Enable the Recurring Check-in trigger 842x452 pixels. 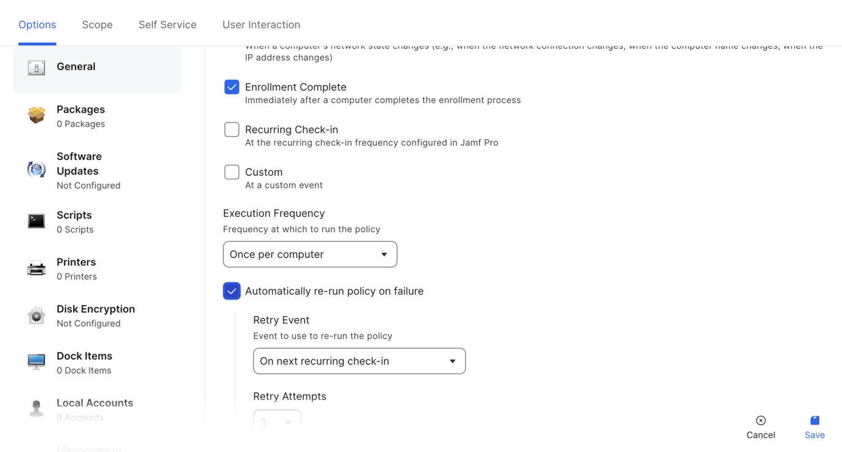(231, 129)
